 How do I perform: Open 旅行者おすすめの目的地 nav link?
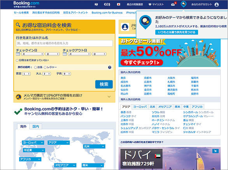pos(46,13)
